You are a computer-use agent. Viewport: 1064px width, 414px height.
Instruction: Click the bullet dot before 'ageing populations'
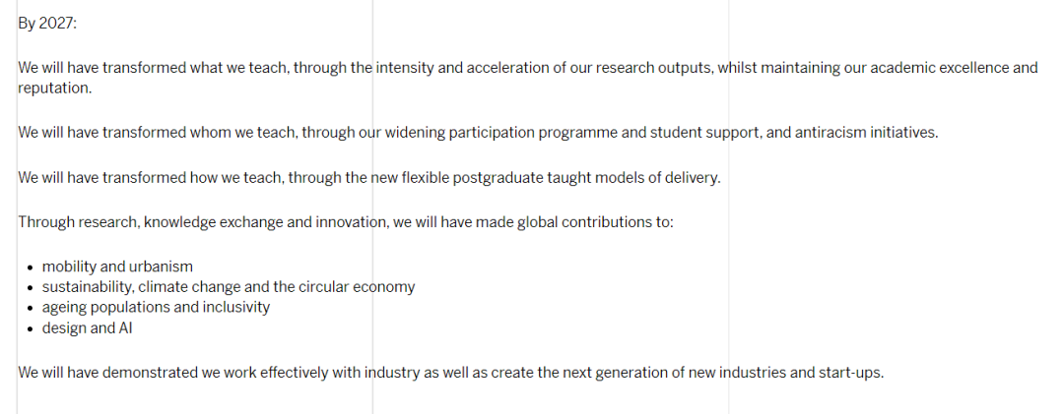[31, 309]
